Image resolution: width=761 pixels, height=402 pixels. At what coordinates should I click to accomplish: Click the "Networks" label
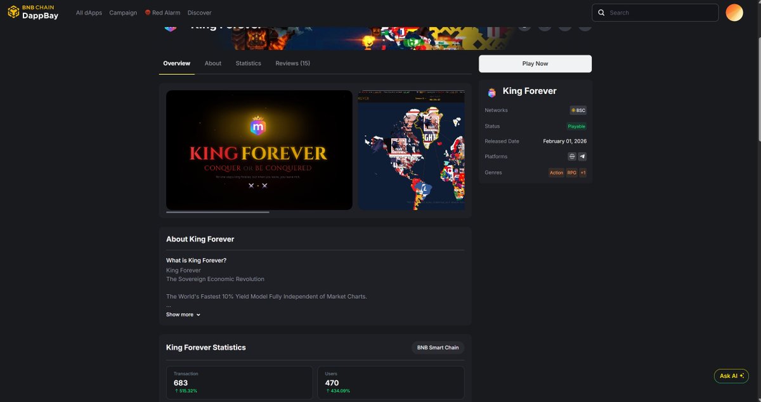click(x=496, y=110)
